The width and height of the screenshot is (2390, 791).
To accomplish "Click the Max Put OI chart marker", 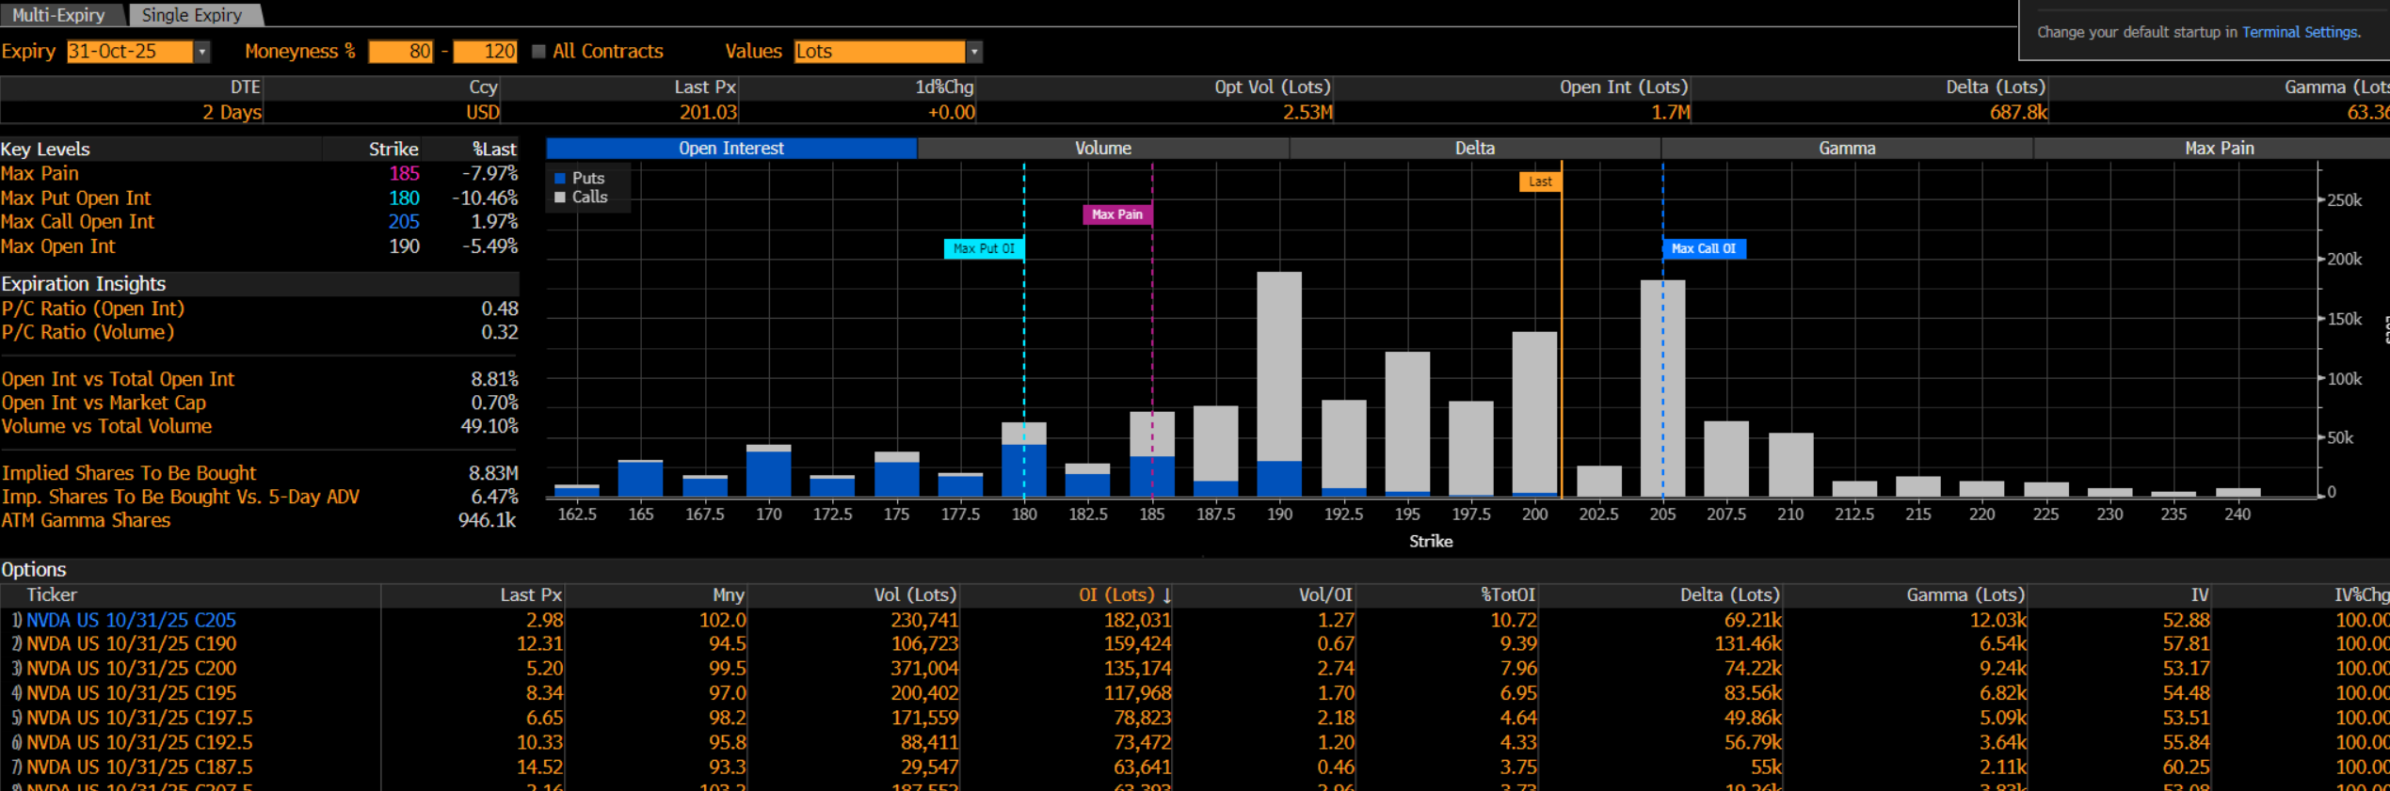I will click(984, 249).
